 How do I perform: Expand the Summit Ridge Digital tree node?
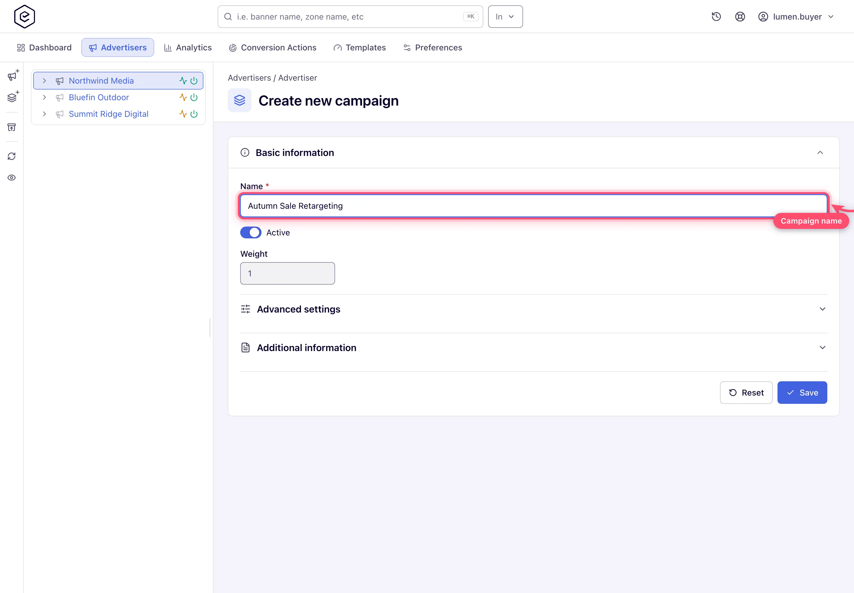coord(44,114)
